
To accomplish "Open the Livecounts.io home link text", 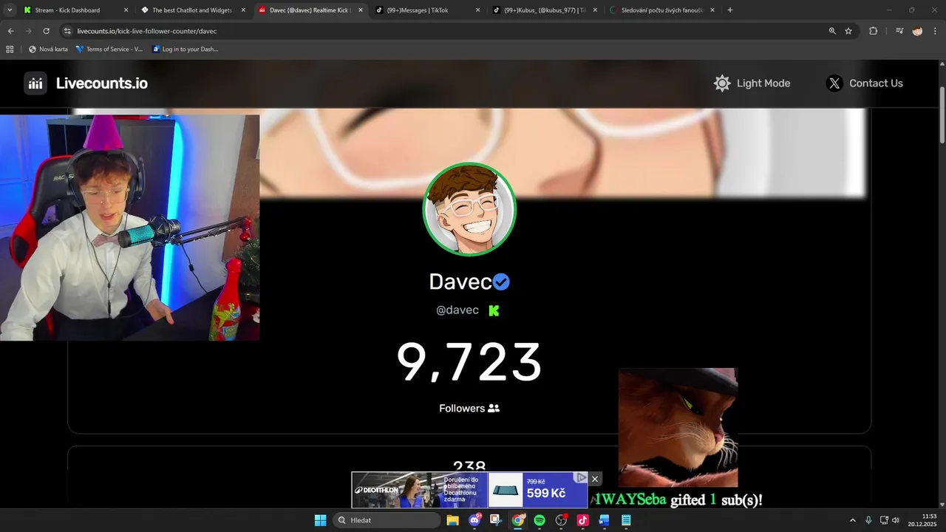I will 102,83.
